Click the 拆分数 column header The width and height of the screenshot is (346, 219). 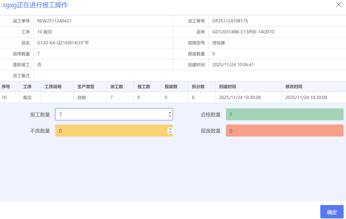click(198, 87)
